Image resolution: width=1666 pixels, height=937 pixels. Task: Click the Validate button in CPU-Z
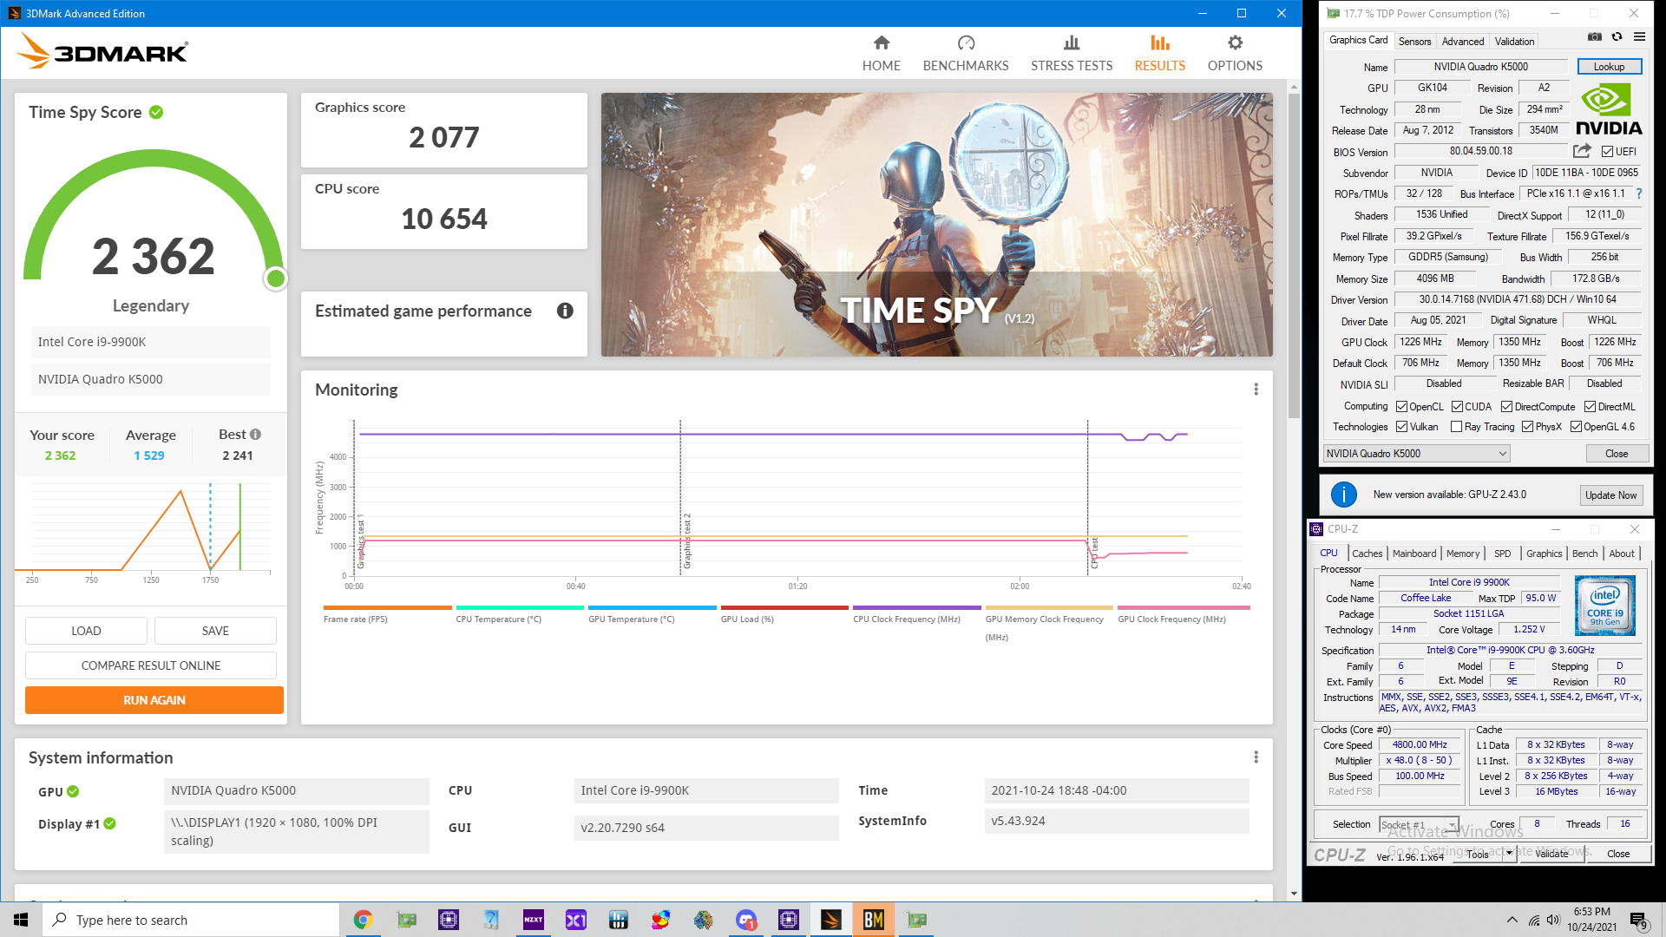[x=1551, y=854]
